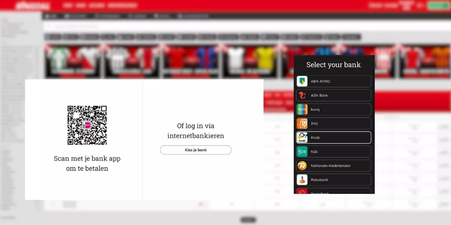The image size is (451, 225).
Task: Select bunq in the bank list
Action: point(334,109)
